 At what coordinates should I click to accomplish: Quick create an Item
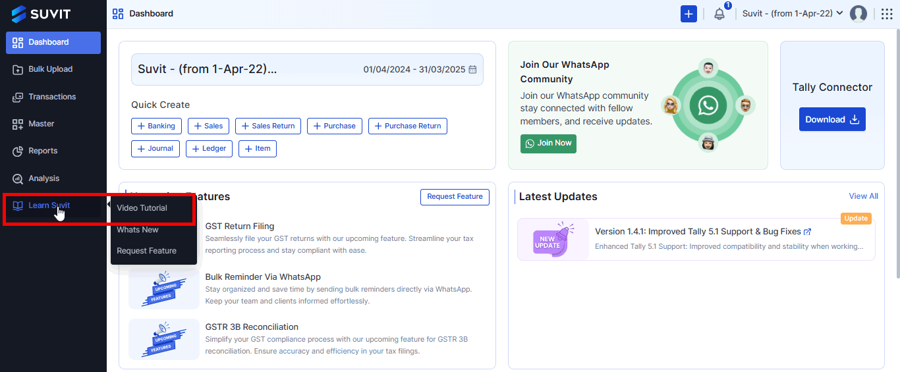(x=258, y=149)
